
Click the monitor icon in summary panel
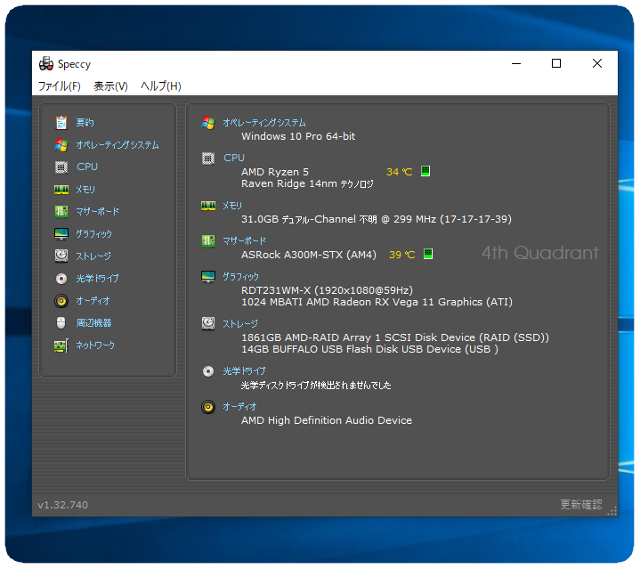coord(208,277)
